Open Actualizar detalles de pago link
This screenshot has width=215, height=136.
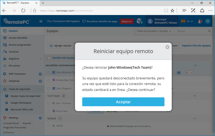click(x=100, y=21)
